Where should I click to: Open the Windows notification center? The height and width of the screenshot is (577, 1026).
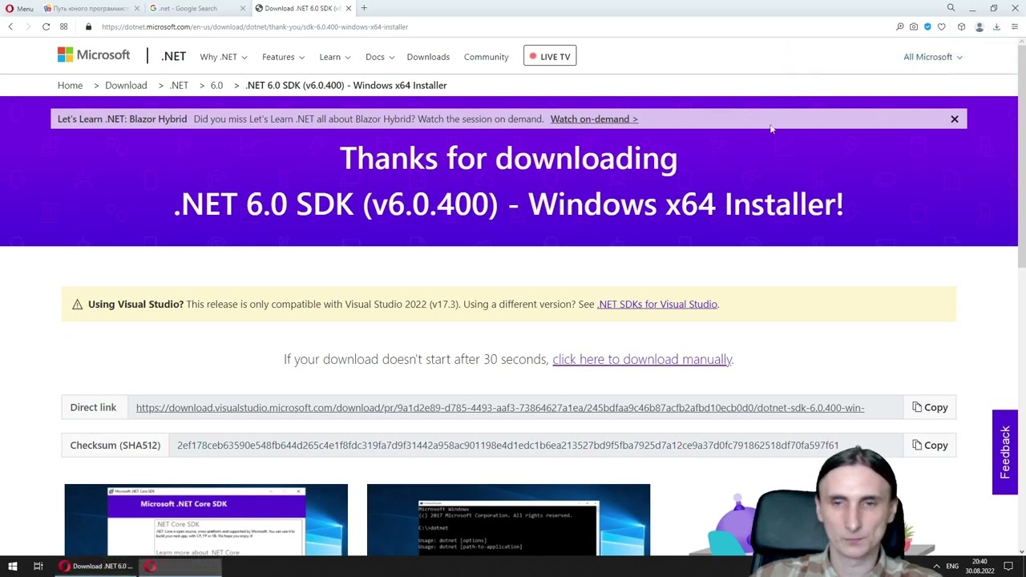[x=1008, y=567]
